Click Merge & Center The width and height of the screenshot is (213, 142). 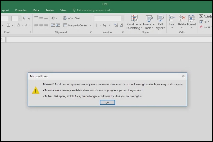click(x=76, y=25)
